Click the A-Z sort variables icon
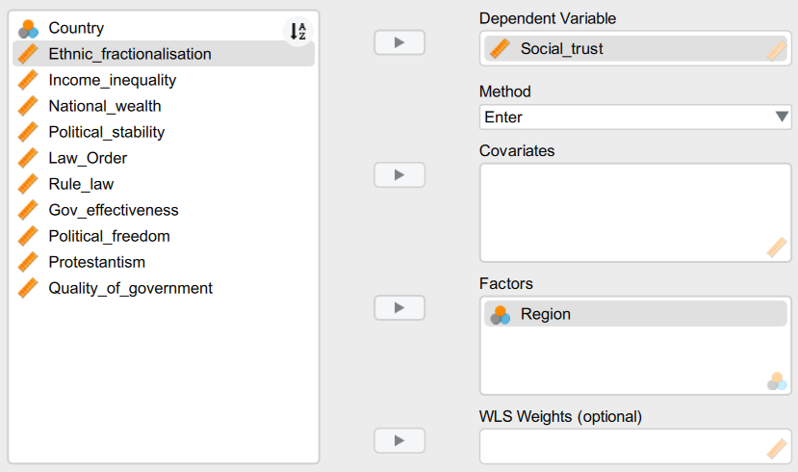Screen dimensions: 798x472 [x=298, y=31]
